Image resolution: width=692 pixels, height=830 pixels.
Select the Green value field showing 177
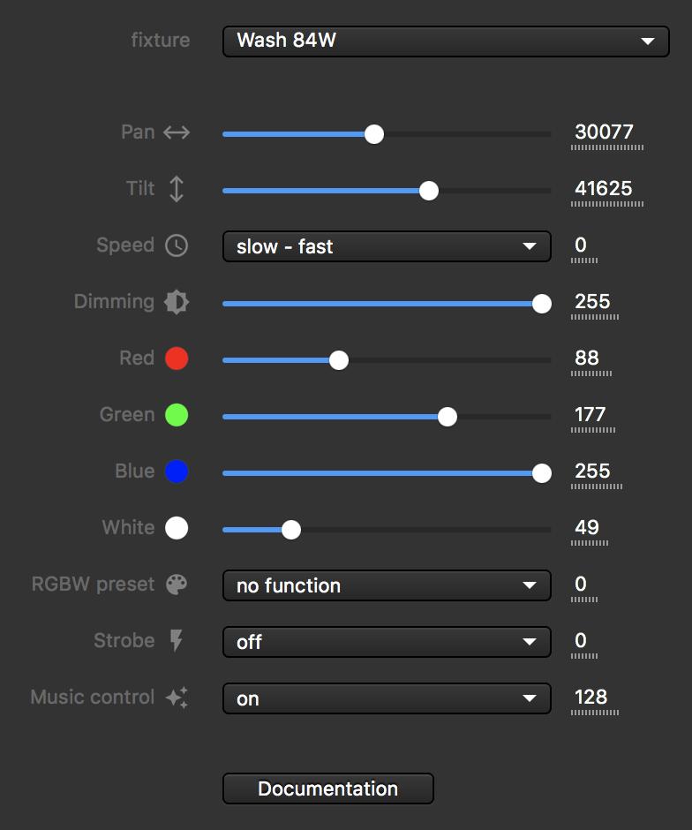tap(590, 415)
